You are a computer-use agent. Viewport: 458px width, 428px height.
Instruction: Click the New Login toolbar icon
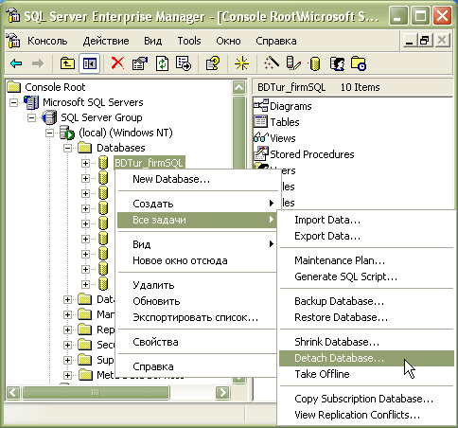(x=337, y=63)
